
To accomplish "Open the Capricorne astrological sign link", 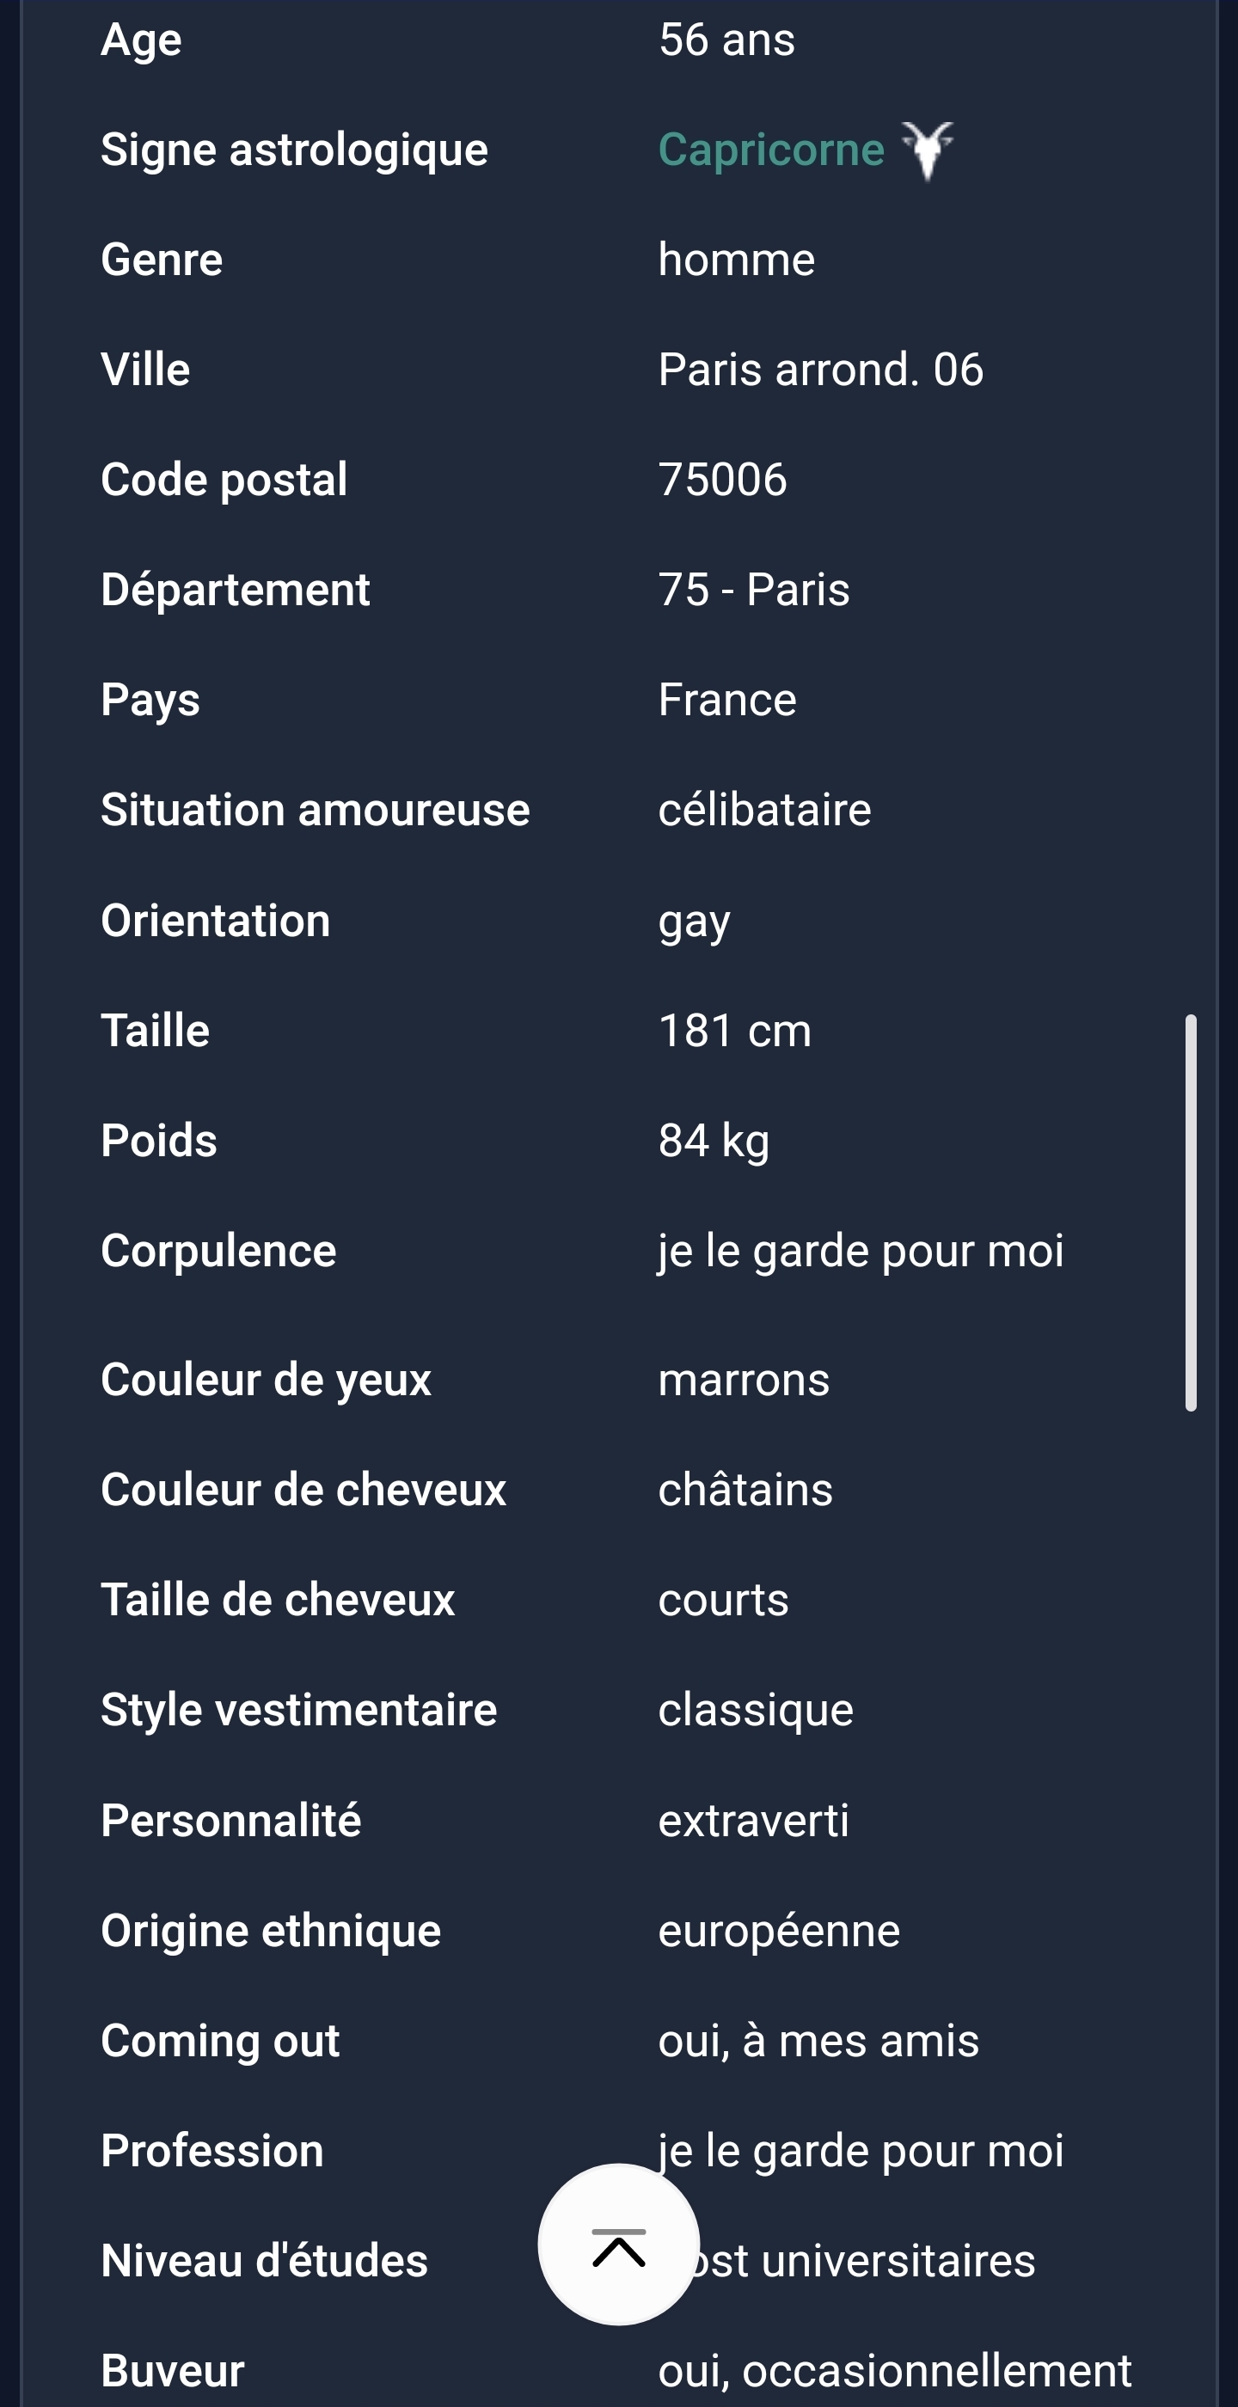I will [771, 150].
